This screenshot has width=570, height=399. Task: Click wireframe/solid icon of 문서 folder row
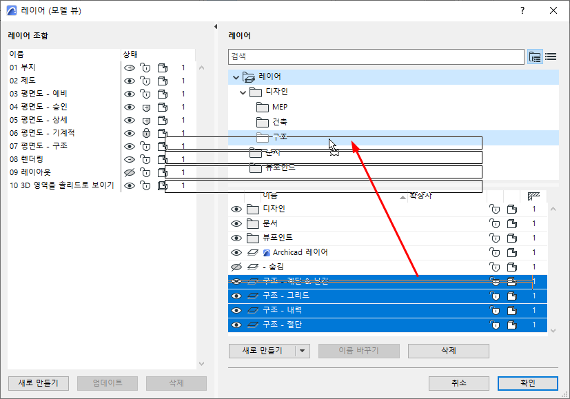[512, 224]
